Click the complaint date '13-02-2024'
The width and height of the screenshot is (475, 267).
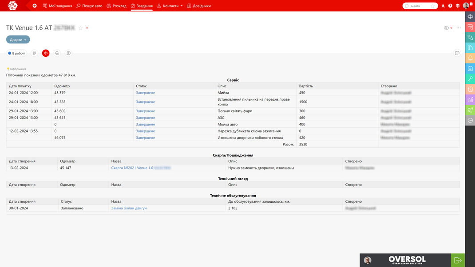[x=18, y=168]
